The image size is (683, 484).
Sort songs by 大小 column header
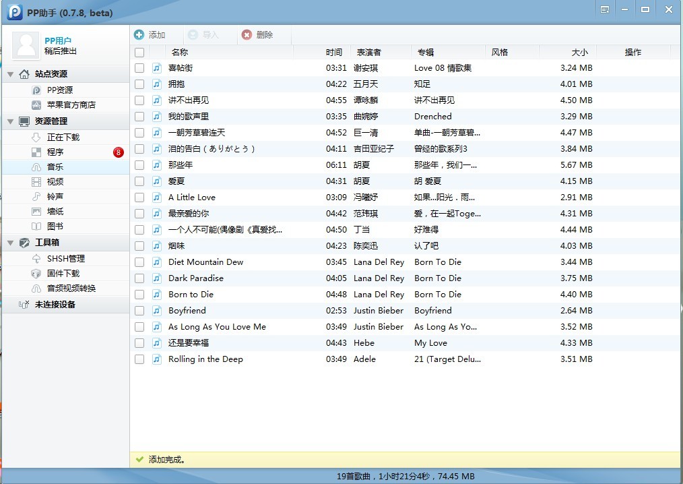tap(579, 52)
